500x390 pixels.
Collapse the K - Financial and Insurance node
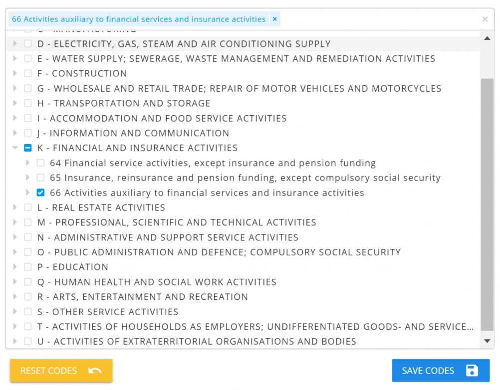[x=15, y=148]
